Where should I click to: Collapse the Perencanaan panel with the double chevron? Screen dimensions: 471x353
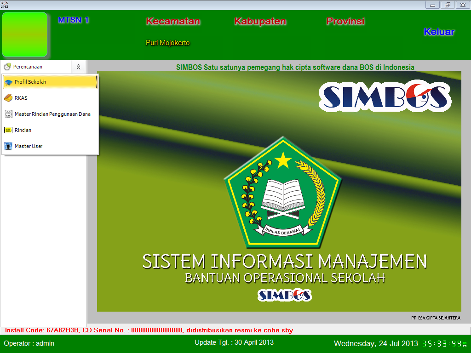[x=78, y=67]
